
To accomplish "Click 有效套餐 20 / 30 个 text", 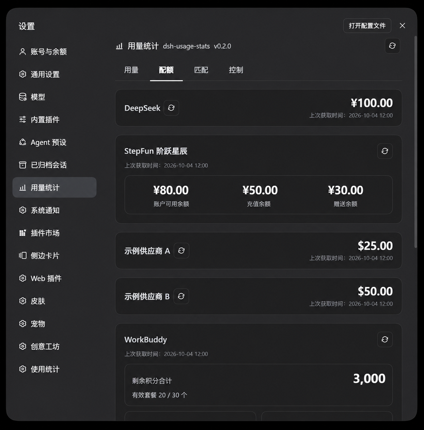I will [x=160, y=395].
